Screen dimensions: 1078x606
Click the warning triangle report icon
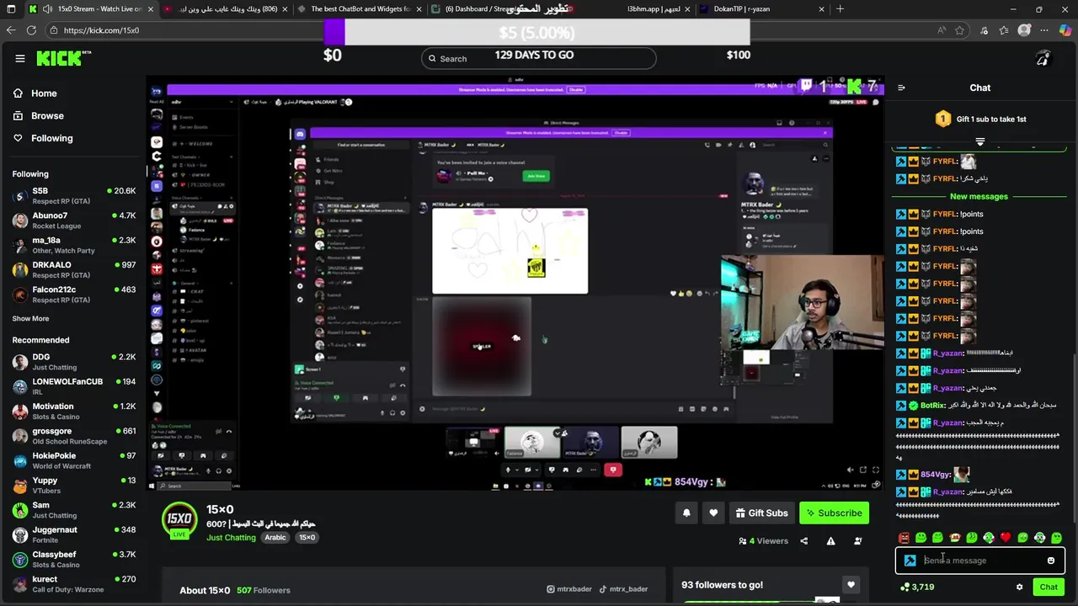coord(830,541)
